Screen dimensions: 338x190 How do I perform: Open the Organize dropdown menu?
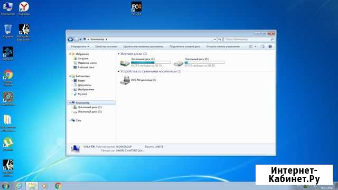80,46
